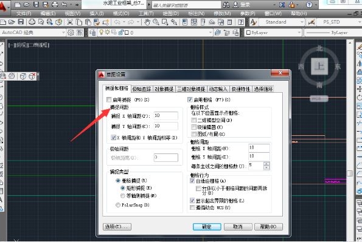Click the Plot Preview icon

point(41,22)
